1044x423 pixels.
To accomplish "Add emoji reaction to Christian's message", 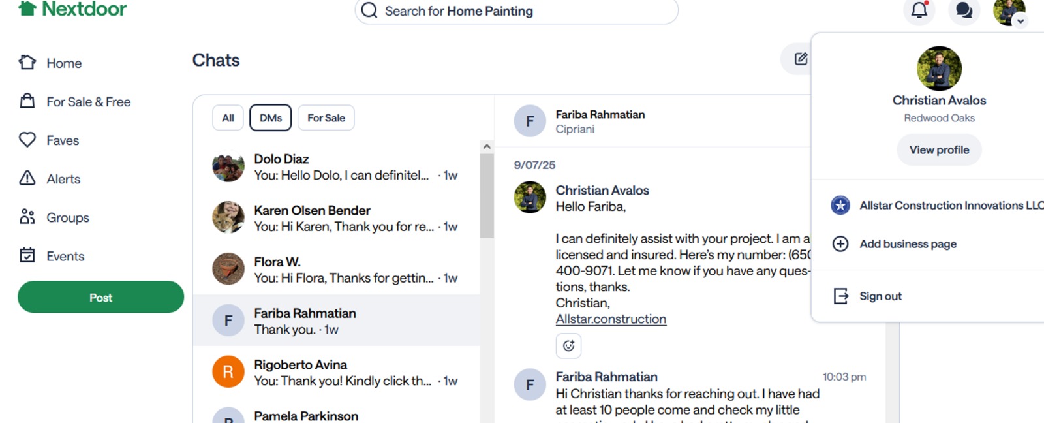I will pyautogui.click(x=568, y=346).
